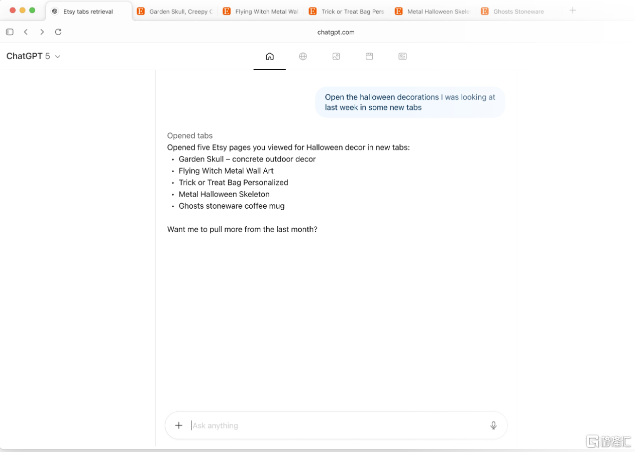Open the image gallery icon

(x=336, y=56)
